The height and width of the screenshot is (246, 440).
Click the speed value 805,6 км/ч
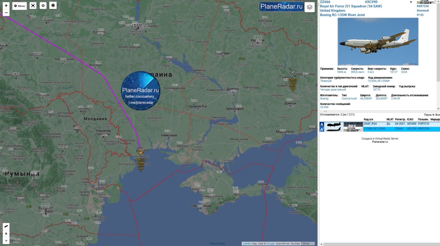click(357, 72)
